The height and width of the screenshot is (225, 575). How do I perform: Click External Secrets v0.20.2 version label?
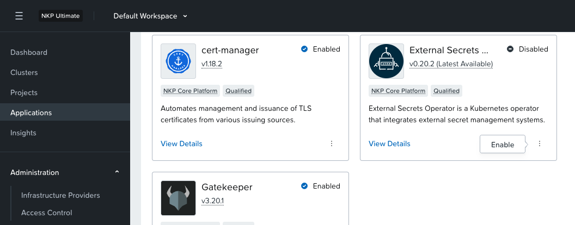[451, 64]
